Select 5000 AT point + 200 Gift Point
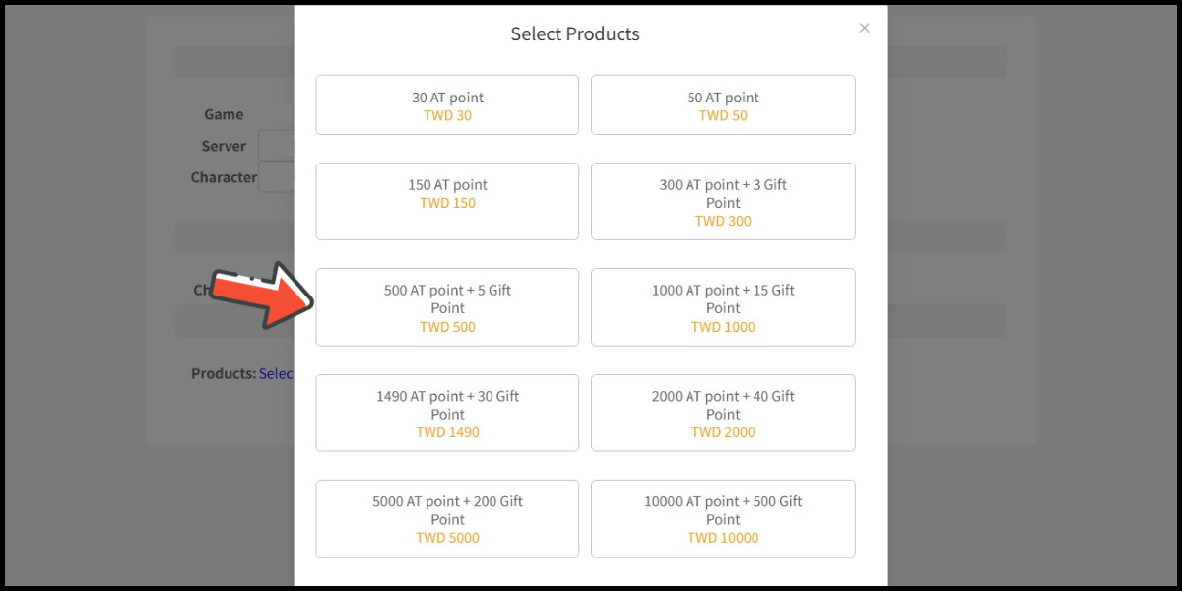Image resolution: width=1182 pixels, height=591 pixels. point(447,518)
